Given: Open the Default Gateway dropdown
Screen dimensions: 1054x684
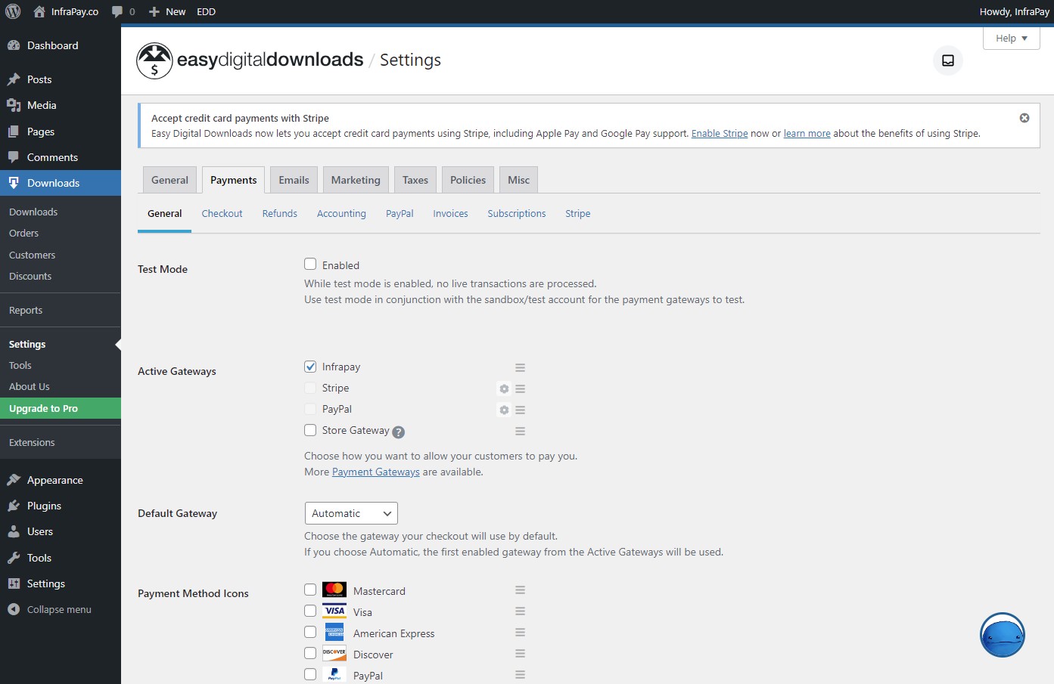Looking at the screenshot, I should (351, 513).
